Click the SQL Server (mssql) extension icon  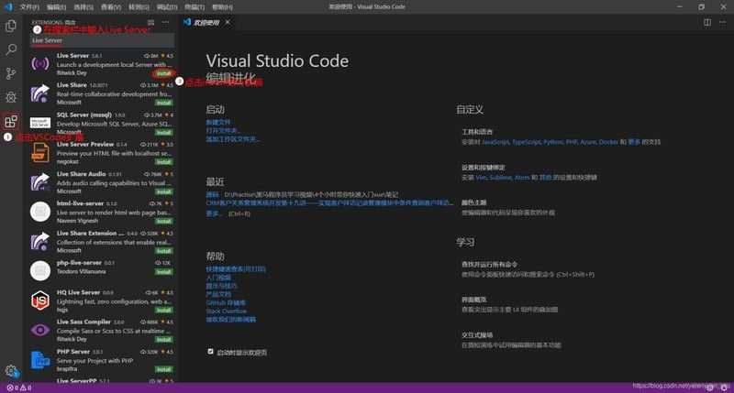click(x=40, y=123)
